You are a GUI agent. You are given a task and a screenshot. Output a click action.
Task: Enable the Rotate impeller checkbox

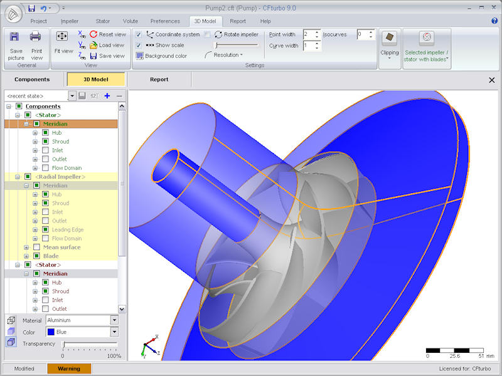pyautogui.click(x=208, y=34)
